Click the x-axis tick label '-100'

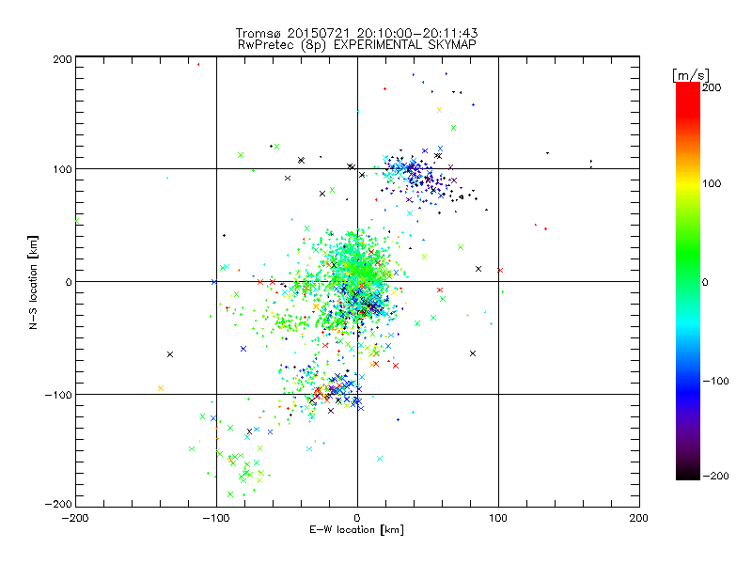click(x=216, y=518)
